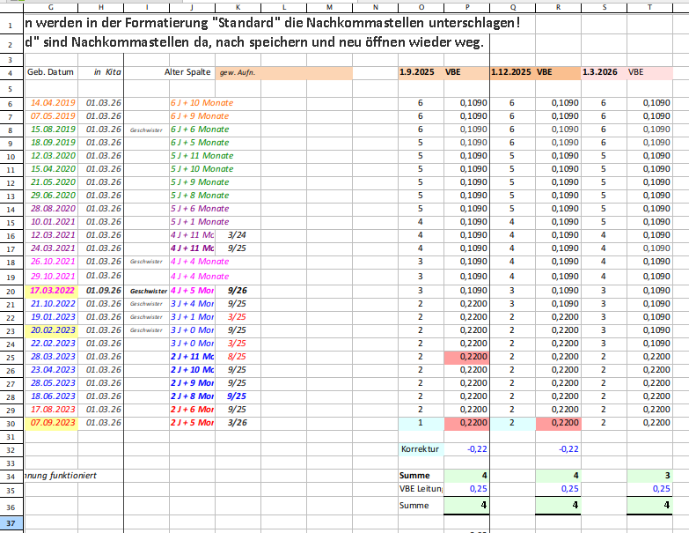
Task: Click the blue bold '9/25' cell in row 28
Action: tap(237, 396)
